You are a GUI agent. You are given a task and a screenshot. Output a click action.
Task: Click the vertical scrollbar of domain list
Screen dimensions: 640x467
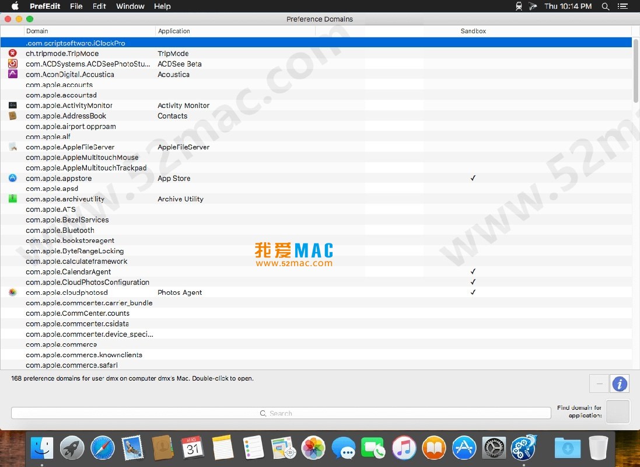[x=635, y=70]
